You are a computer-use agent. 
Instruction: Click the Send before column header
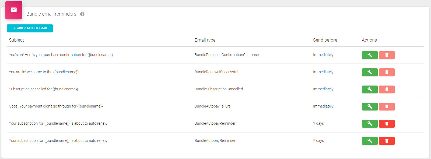pyautogui.click(x=325, y=40)
